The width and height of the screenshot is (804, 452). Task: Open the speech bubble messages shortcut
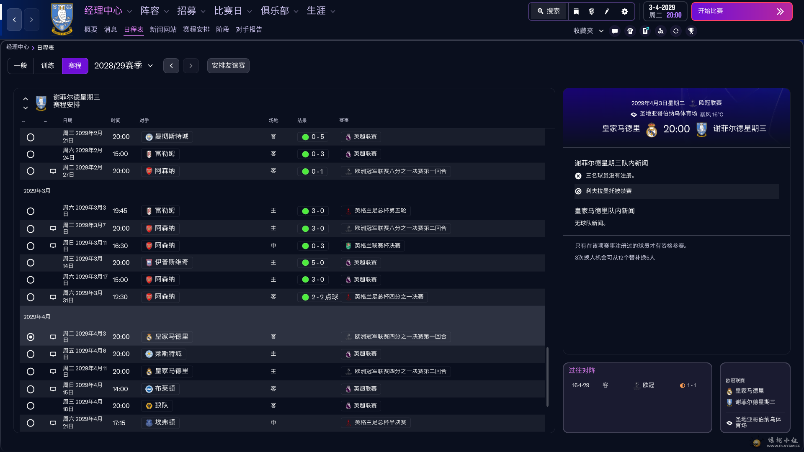(615, 31)
